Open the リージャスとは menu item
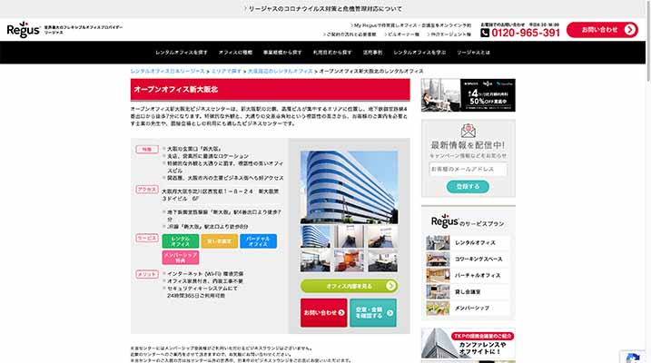 (473, 53)
